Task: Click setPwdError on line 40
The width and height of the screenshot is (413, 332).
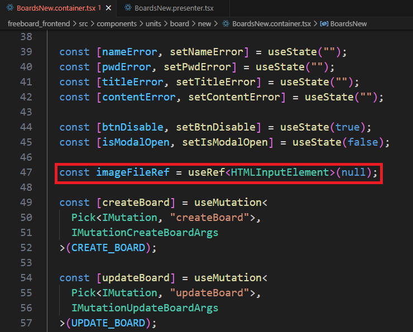Action: tap(197, 66)
